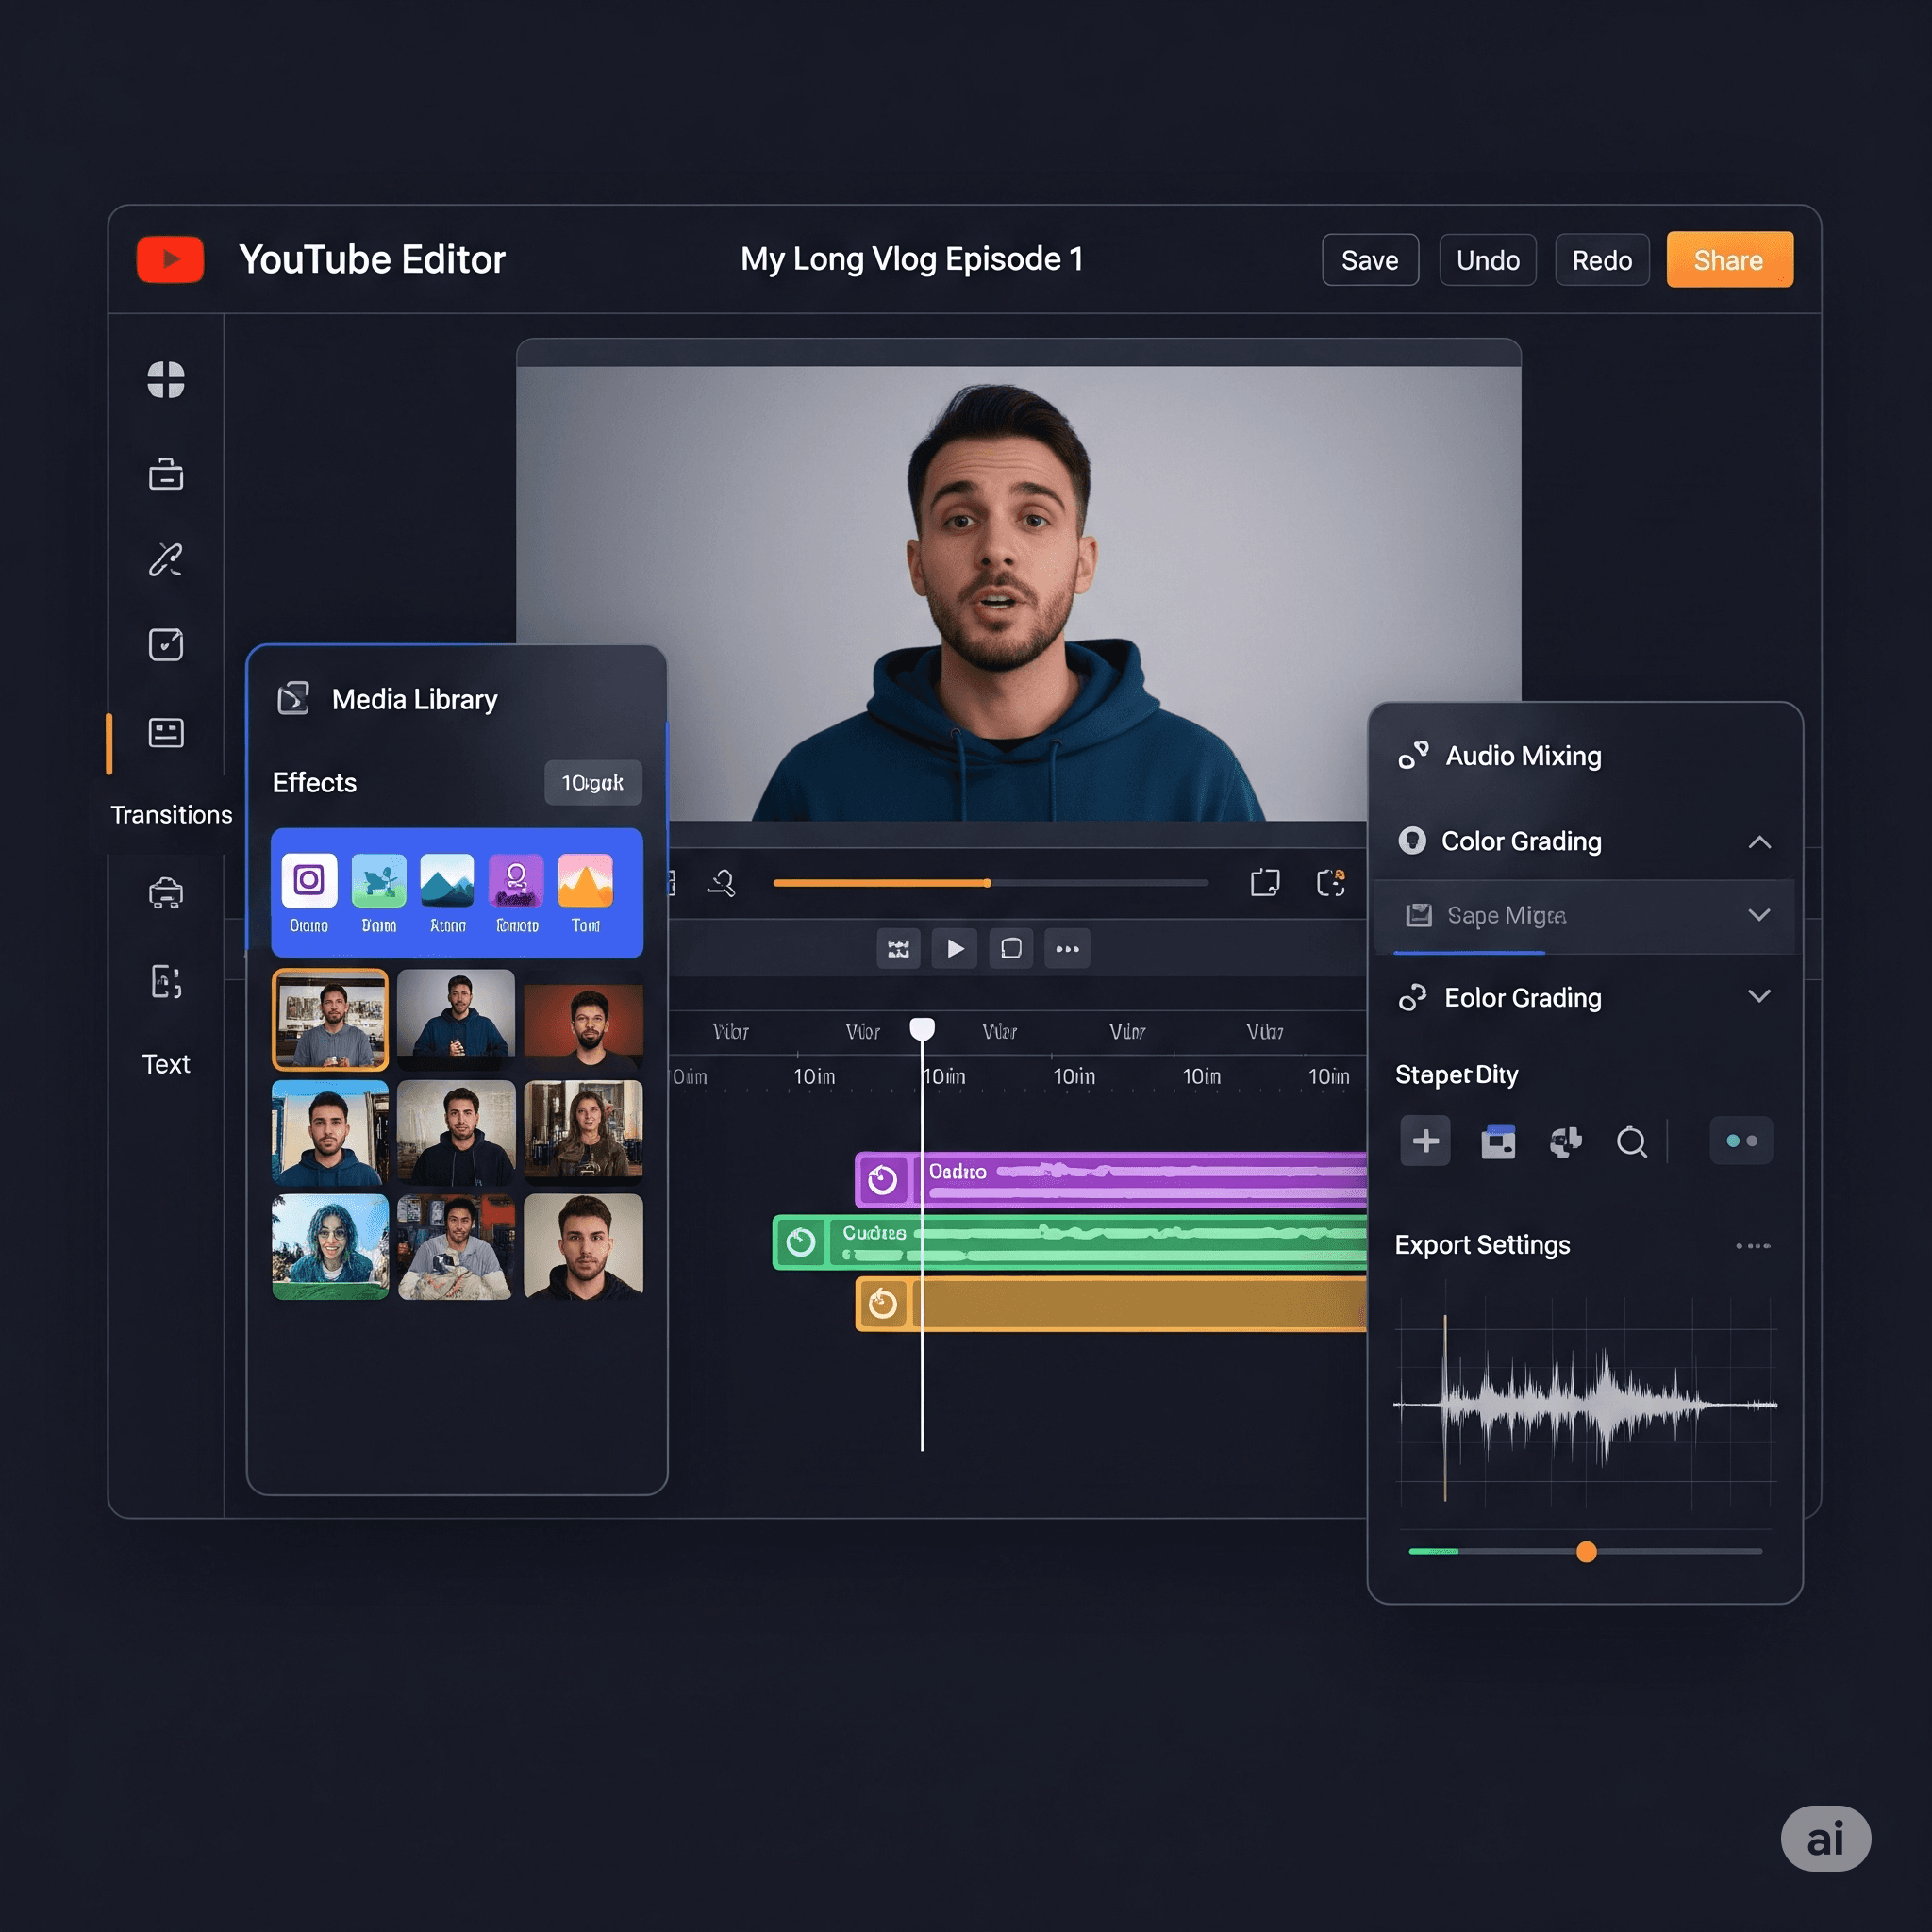This screenshot has width=1932, height=1932.
Task: Click the magnifier icon under Stapet Dity
Action: pyautogui.click(x=1631, y=1141)
